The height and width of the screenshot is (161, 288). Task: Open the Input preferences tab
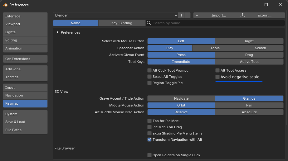pyautogui.click(x=25, y=88)
